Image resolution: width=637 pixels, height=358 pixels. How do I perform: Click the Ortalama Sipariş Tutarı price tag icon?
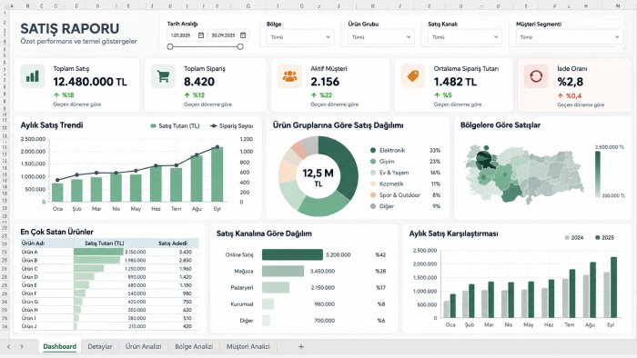pos(413,76)
